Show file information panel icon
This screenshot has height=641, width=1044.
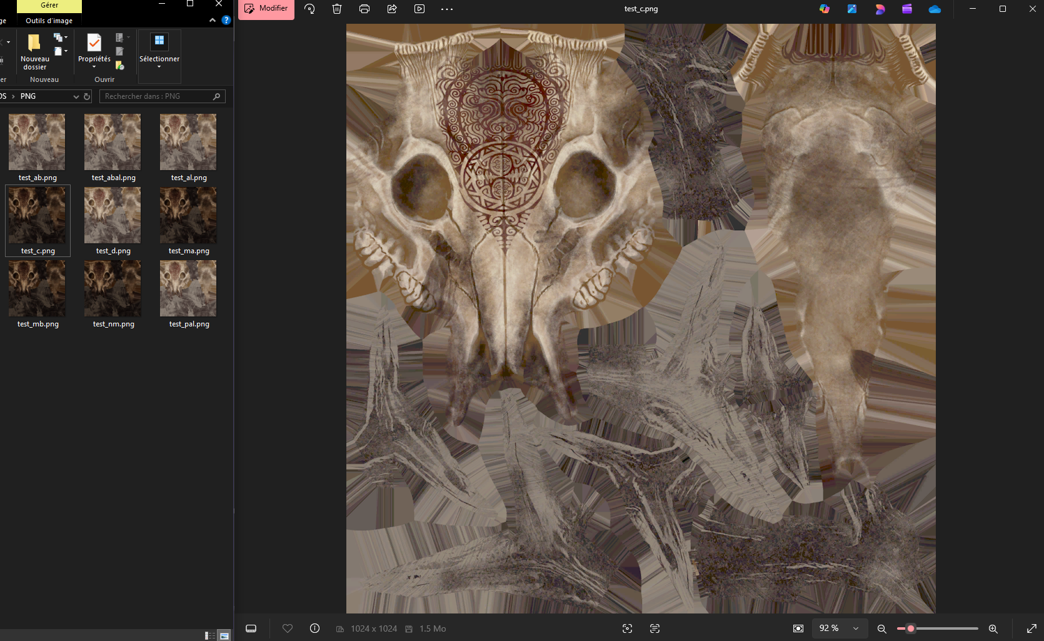tap(315, 628)
